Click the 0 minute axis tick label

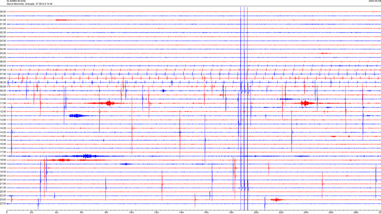coord(7,212)
